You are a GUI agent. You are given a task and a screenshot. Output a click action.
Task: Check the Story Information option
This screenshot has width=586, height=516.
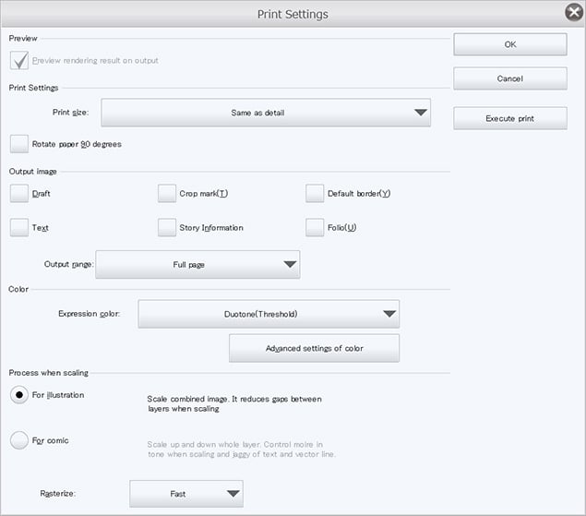click(167, 227)
